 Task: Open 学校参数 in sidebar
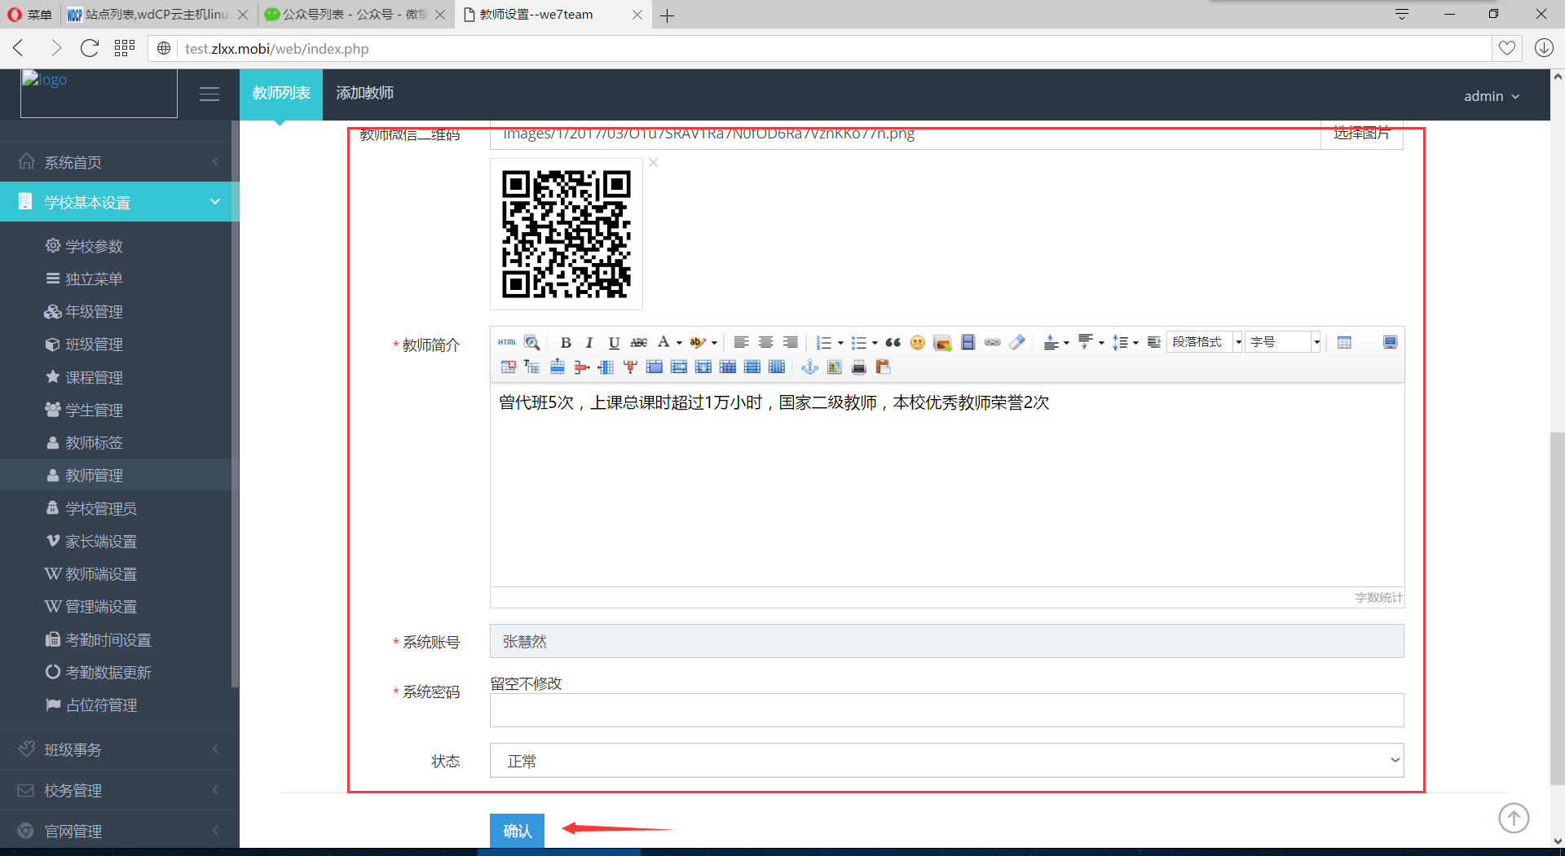coord(94,246)
